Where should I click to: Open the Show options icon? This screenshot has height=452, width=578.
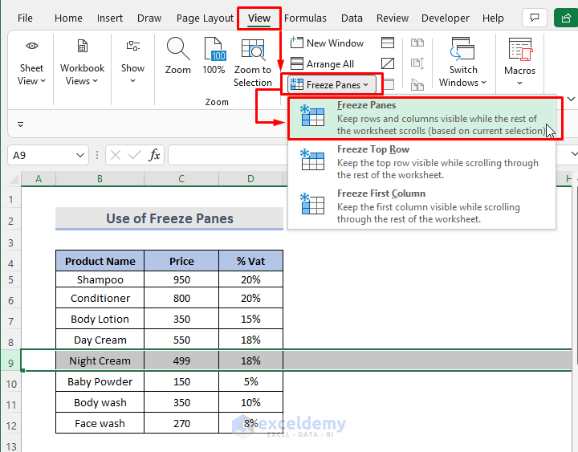pos(132,46)
